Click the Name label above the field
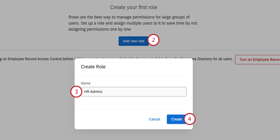 [86, 83]
